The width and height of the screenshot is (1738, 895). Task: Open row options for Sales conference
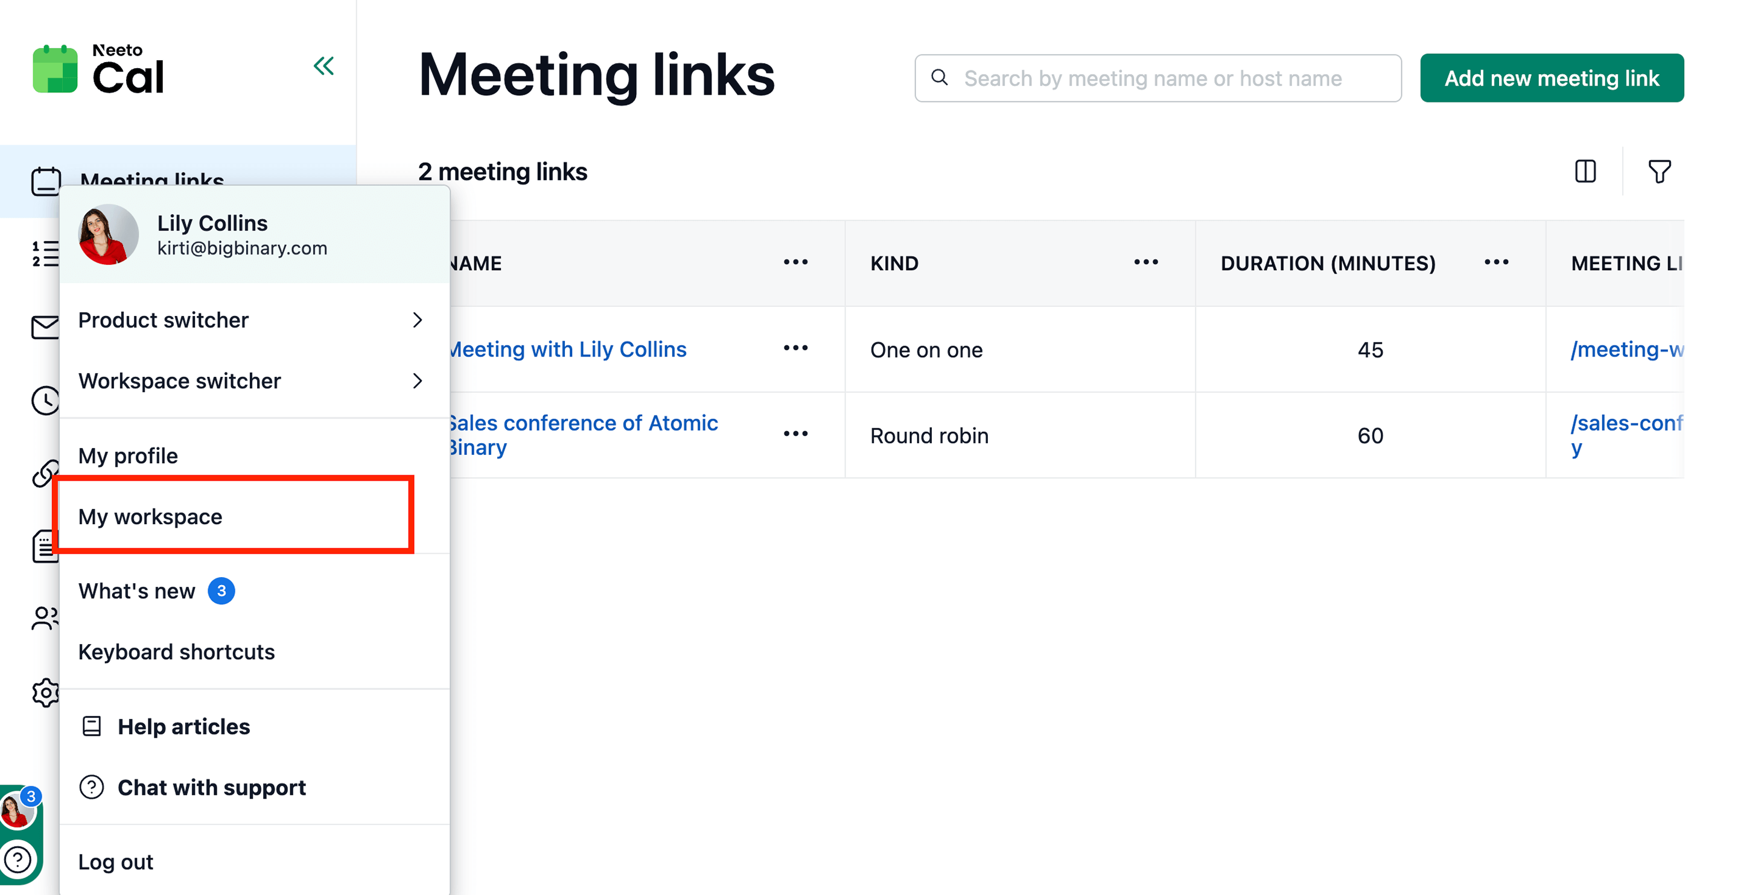click(795, 434)
